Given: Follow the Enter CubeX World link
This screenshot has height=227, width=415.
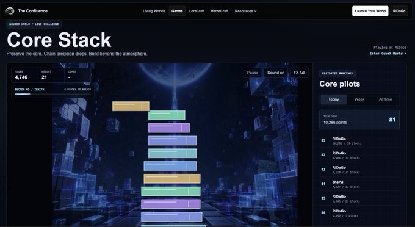Looking at the screenshot, I should pos(388,54).
